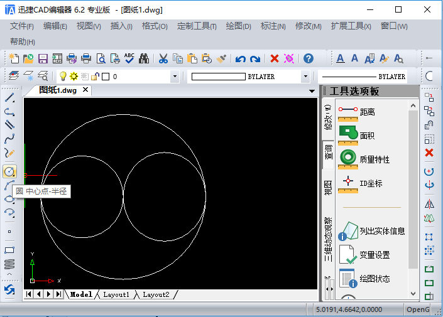443x317 pixels.
Task: Select the mirror tool in right toolbar
Action: click(429, 204)
